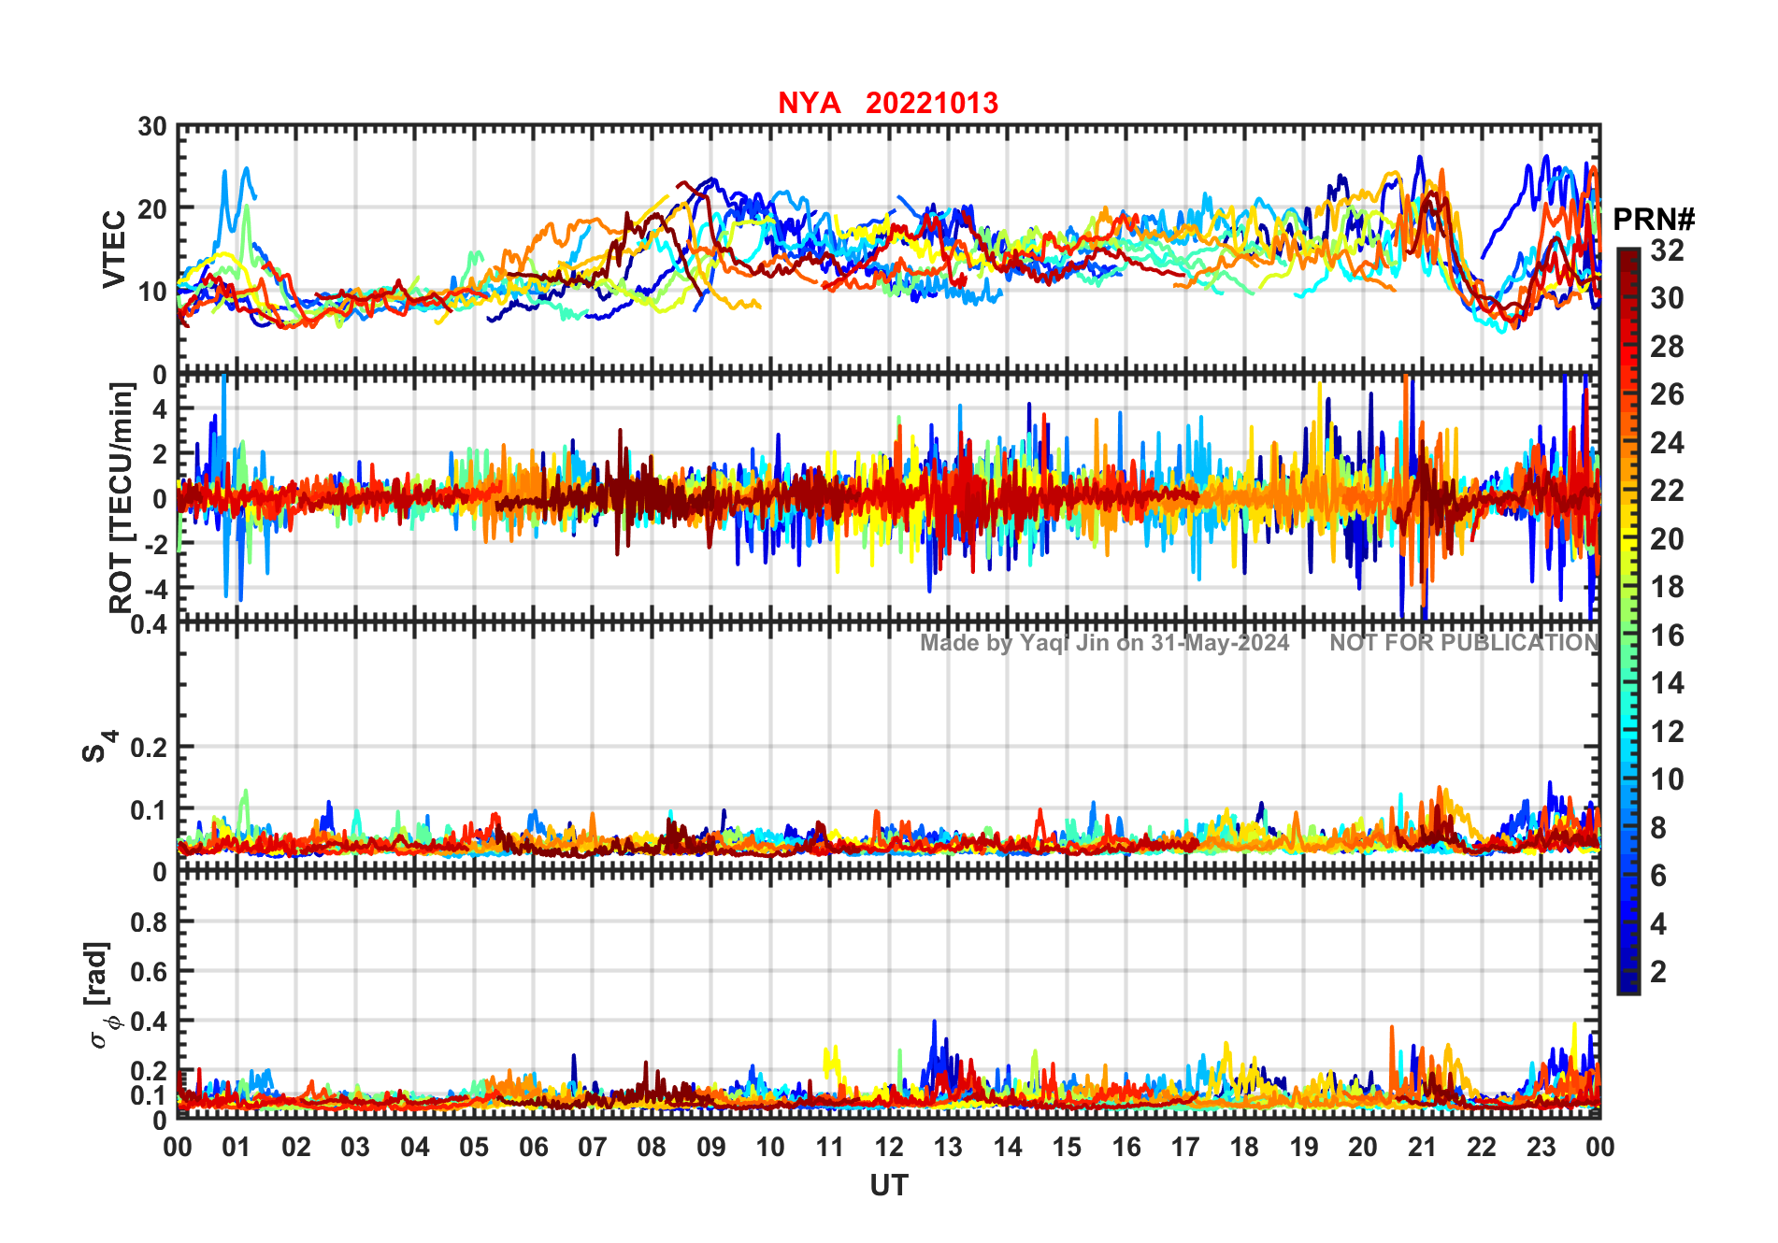Click the 'PRN#' colorbar heading

coord(1654,220)
